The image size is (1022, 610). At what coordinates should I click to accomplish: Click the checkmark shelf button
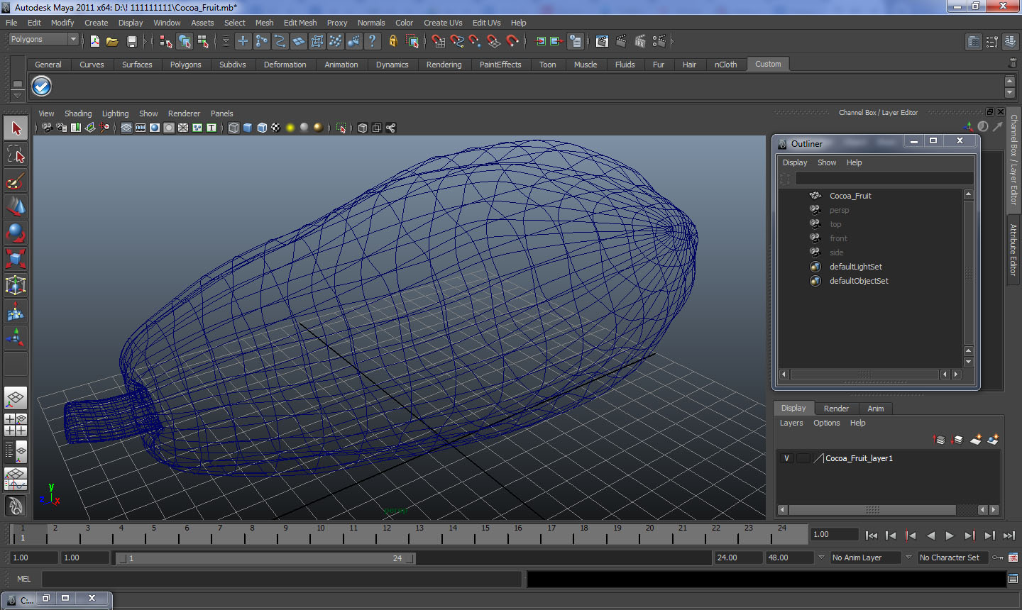(42, 87)
